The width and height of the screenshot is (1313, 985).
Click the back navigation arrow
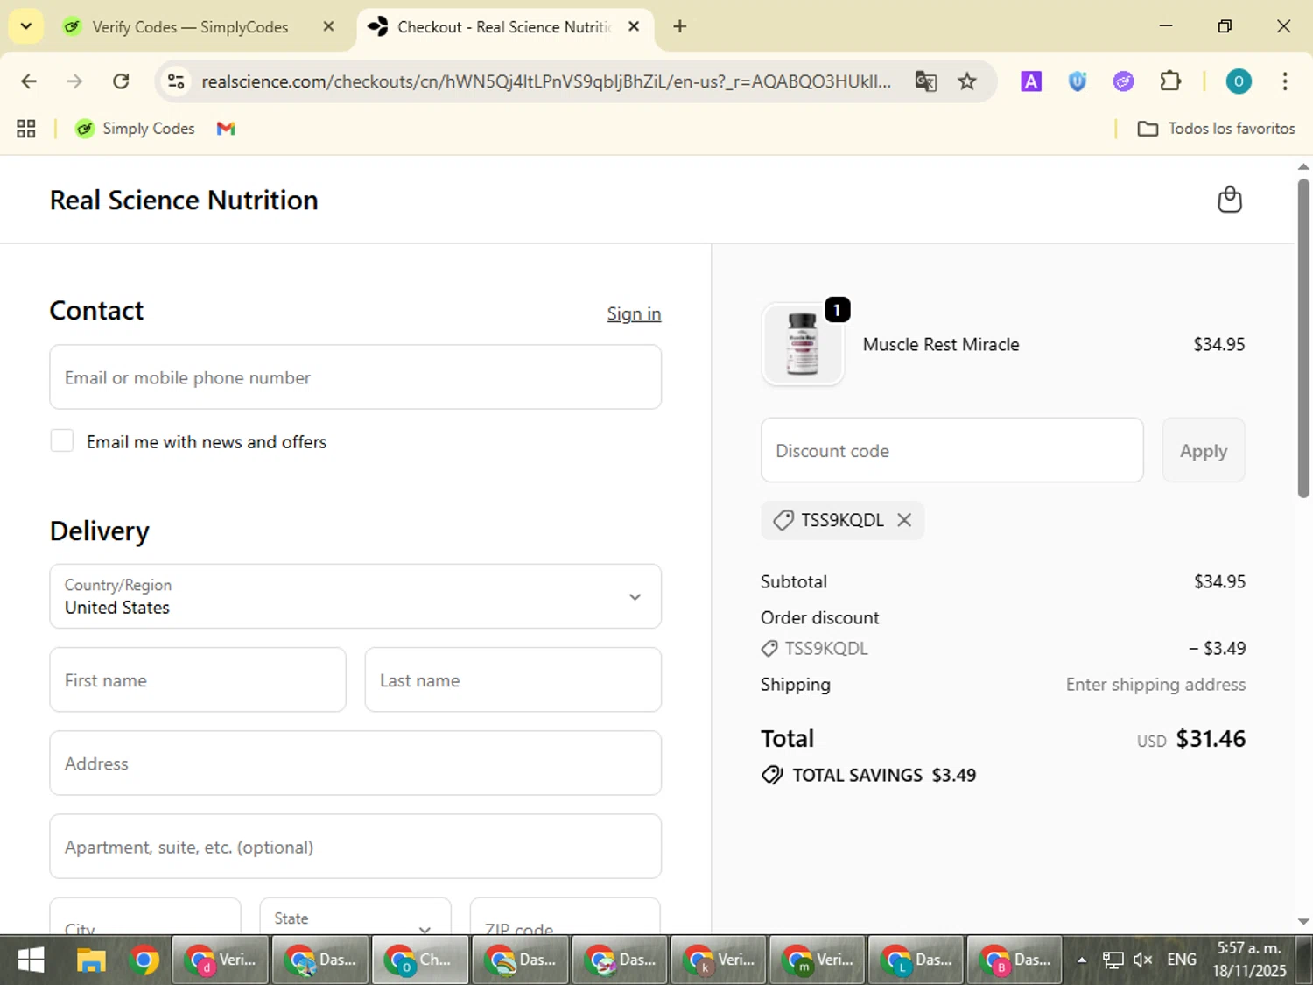29,81
